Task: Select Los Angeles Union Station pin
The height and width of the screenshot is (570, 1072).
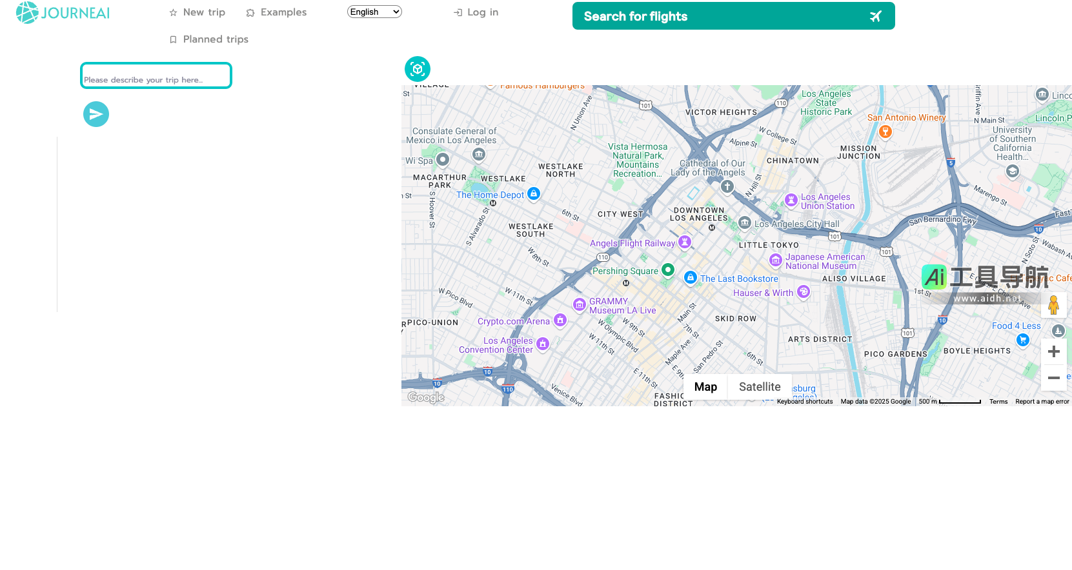Action: [791, 201]
